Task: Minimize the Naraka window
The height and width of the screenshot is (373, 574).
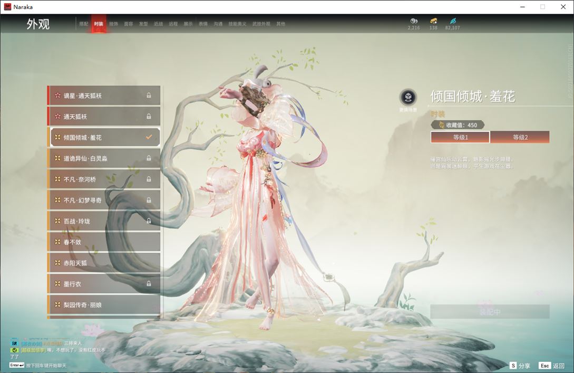Action: pos(522,7)
